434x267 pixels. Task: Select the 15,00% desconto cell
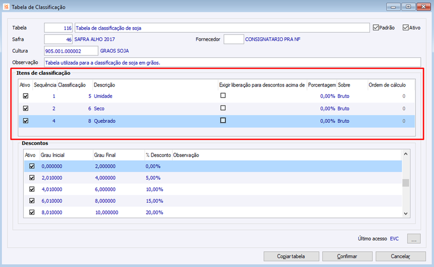(155, 201)
